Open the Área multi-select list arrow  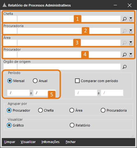(x=131, y=43)
